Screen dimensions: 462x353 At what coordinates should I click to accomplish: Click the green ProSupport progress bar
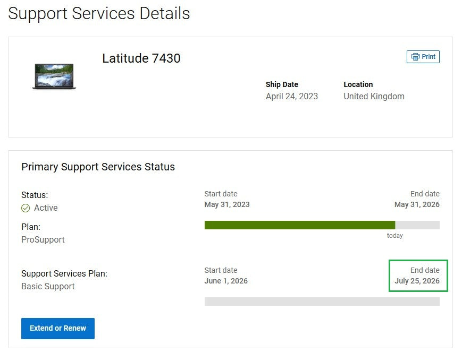pos(299,225)
